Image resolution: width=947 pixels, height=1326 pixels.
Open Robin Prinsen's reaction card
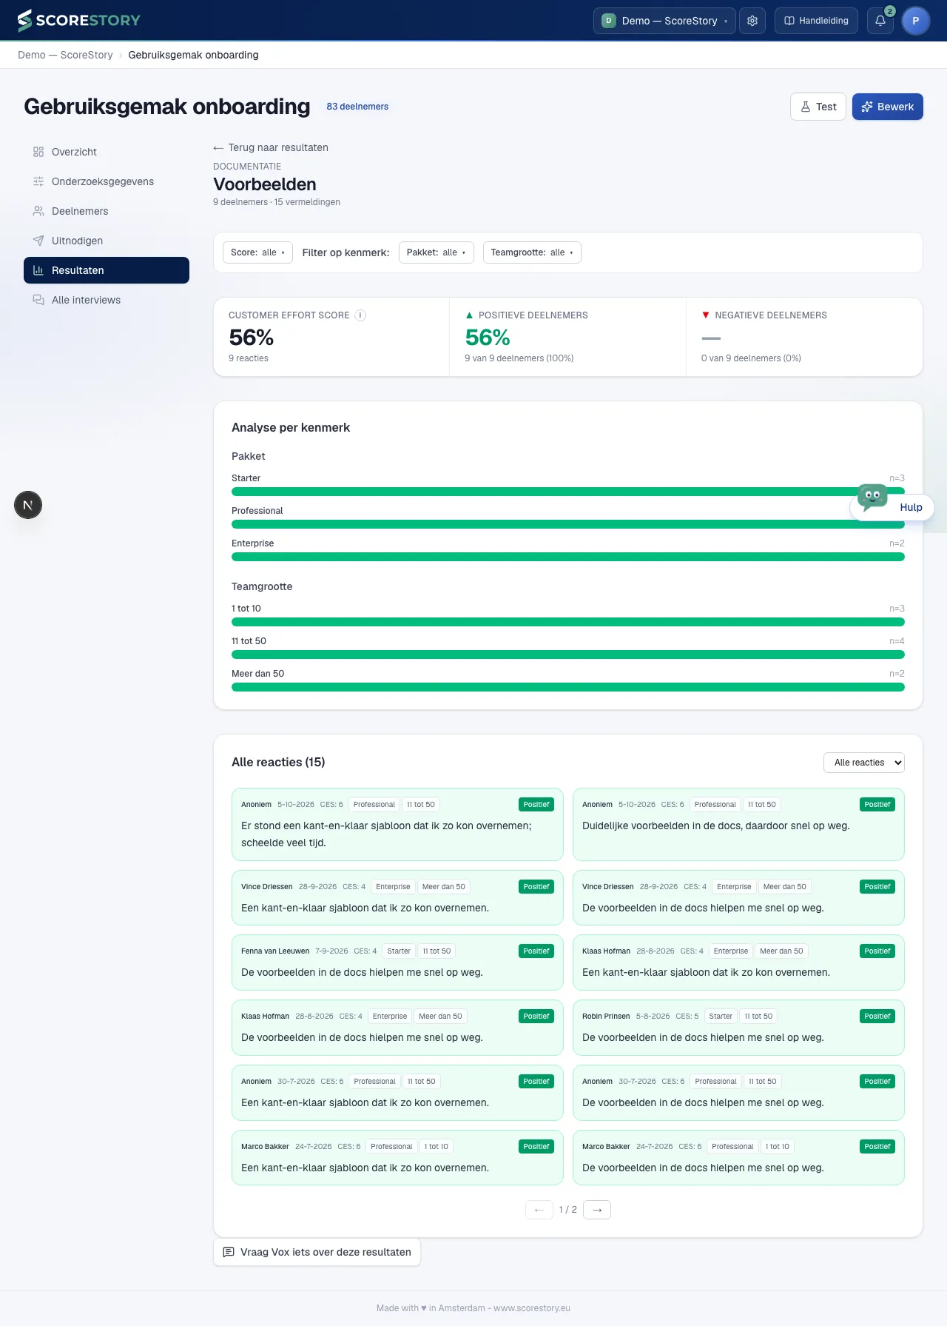point(739,1028)
